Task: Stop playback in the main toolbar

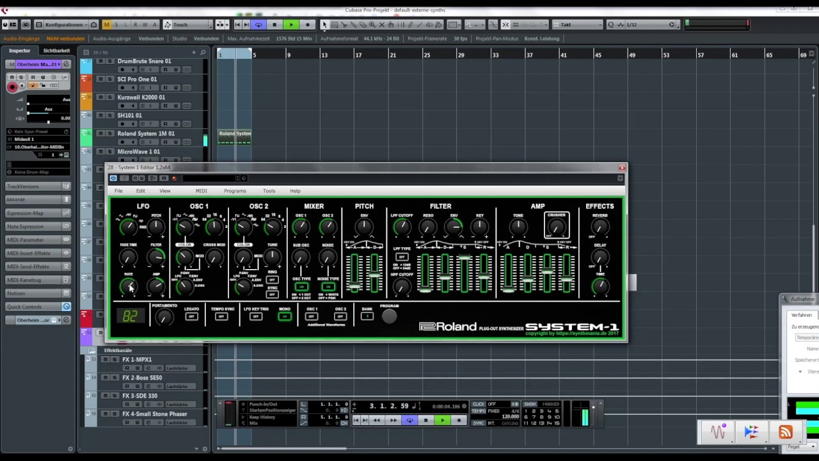Action: (x=274, y=24)
